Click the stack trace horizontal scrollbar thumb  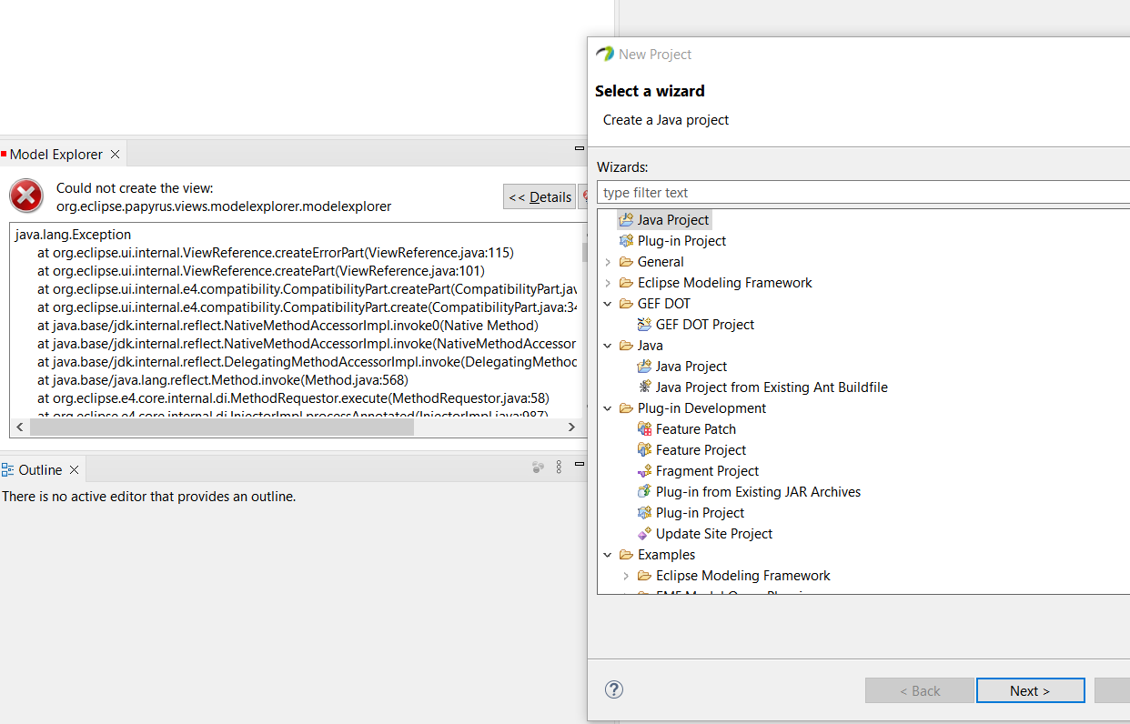222,427
